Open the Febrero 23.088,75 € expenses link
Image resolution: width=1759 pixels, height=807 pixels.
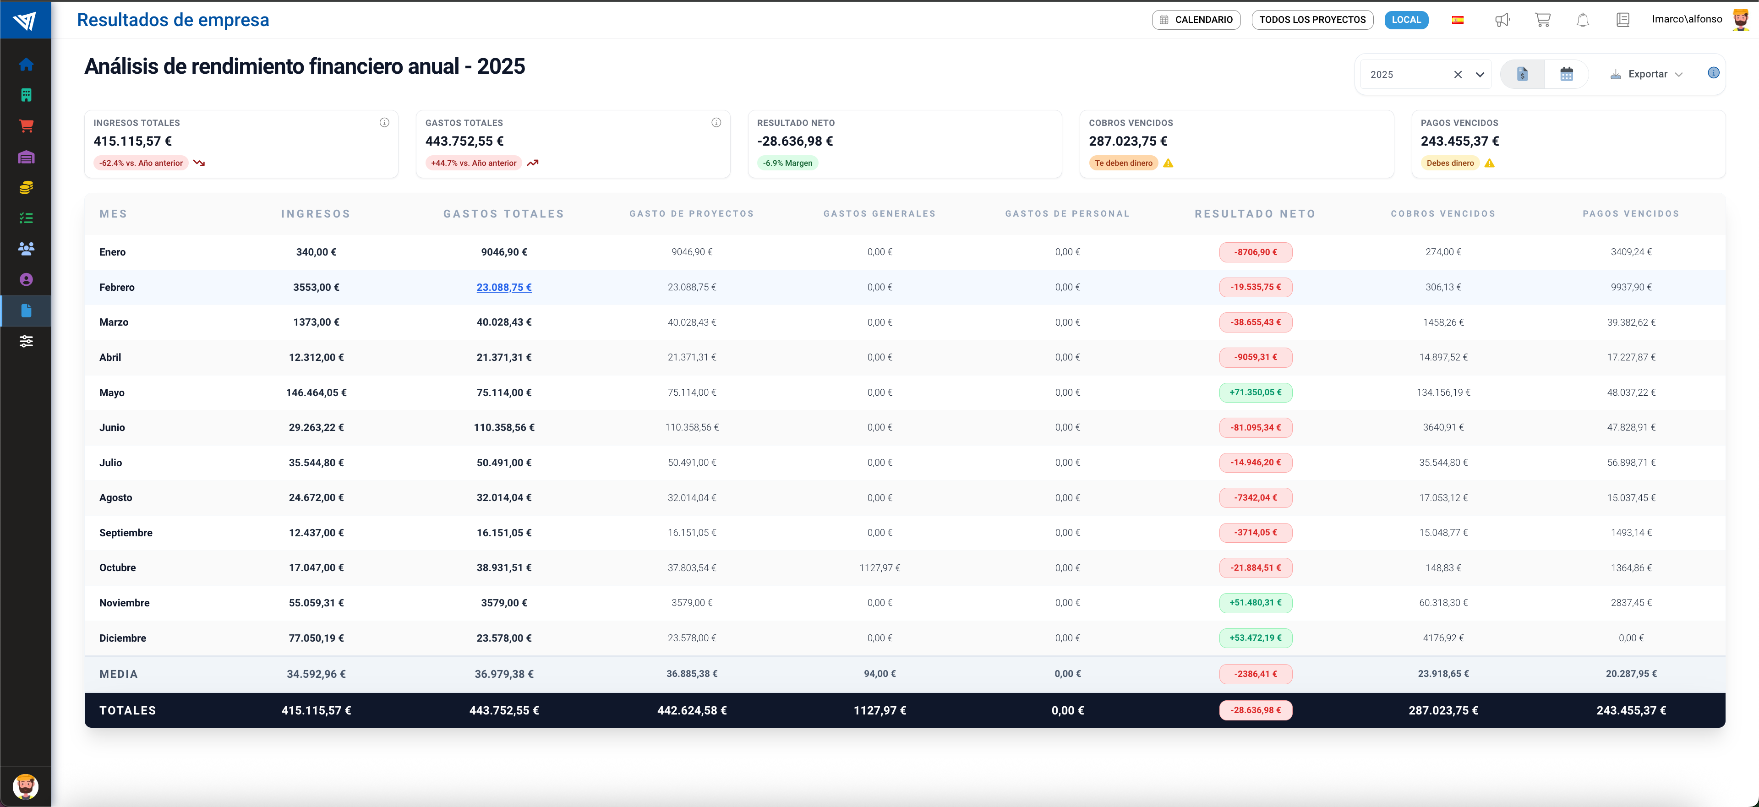click(x=504, y=288)
